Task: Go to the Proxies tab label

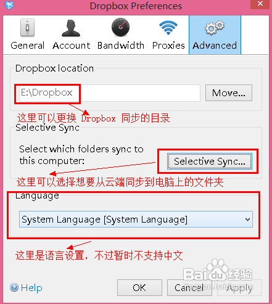Action: tap(168, 46)
